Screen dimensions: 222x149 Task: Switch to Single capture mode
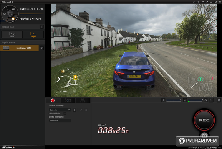33,34
